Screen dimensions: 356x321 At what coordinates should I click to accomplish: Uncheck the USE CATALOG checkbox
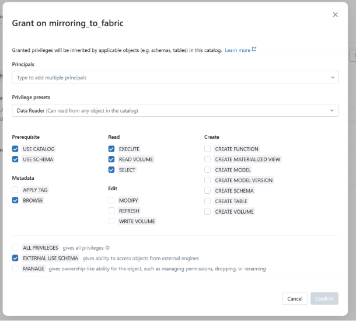click(15, 149)
